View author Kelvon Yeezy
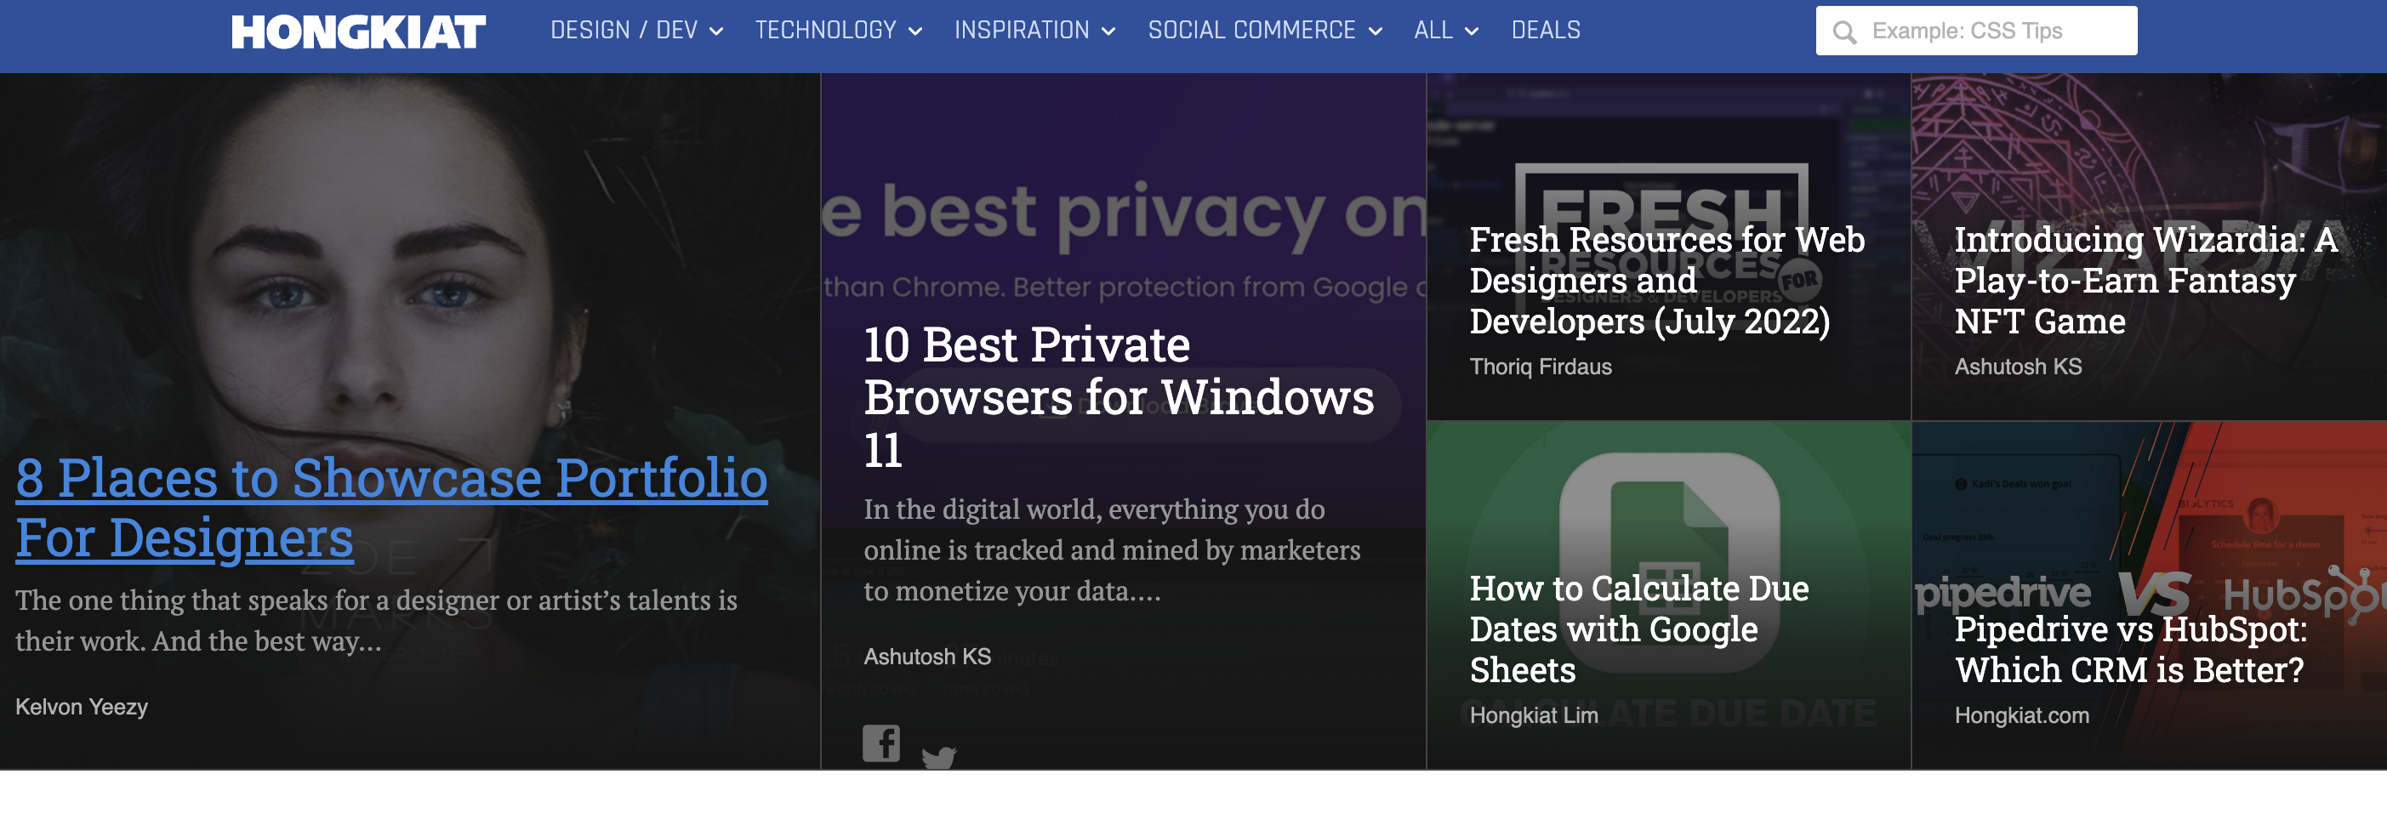 82,706
